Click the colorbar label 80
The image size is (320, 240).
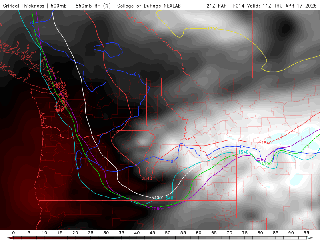260,233
